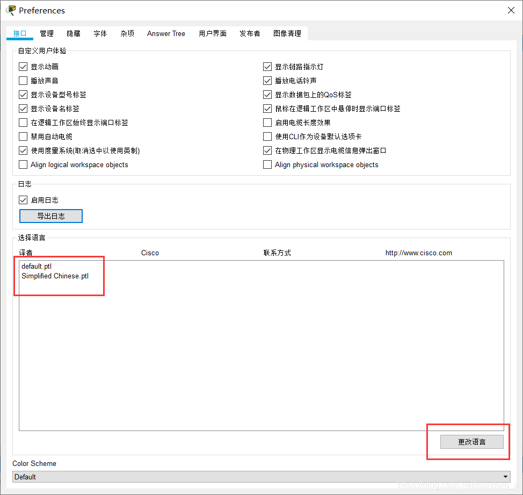Enable Align logical workspace objects
Screen dimensions: 523x495
click(x=23, y=164)
